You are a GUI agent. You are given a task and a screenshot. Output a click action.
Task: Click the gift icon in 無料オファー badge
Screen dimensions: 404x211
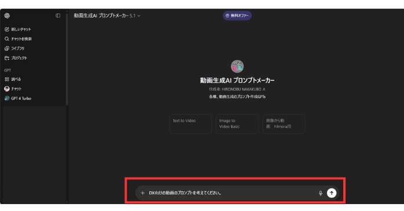(227, 16)
